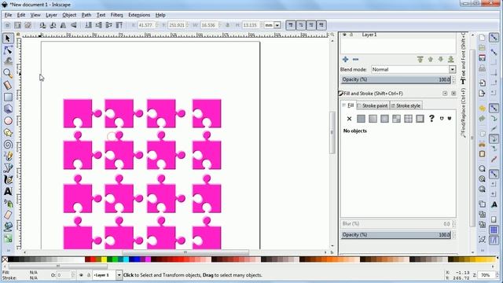Set fill to Unset paint question mark

pos(431,119)
